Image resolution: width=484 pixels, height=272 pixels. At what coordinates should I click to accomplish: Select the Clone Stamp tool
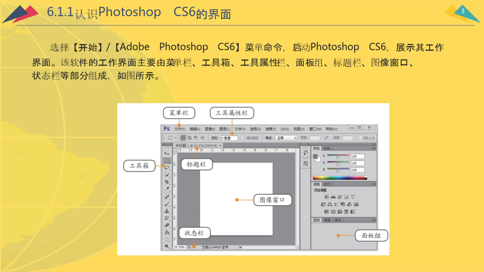167,211
